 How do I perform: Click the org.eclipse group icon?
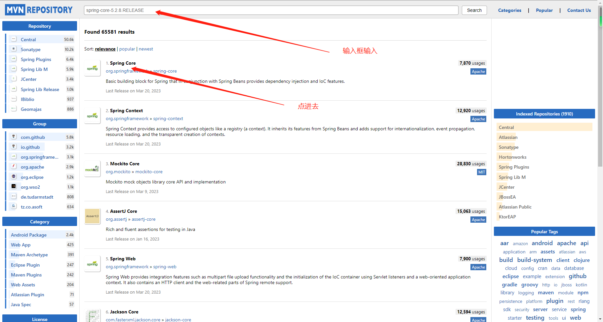pos(14,177)
